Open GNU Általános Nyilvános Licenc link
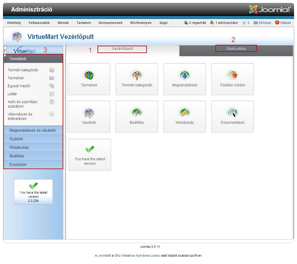Image resolution: width=297 pixels, height=264 pixels. coord(137,255)
